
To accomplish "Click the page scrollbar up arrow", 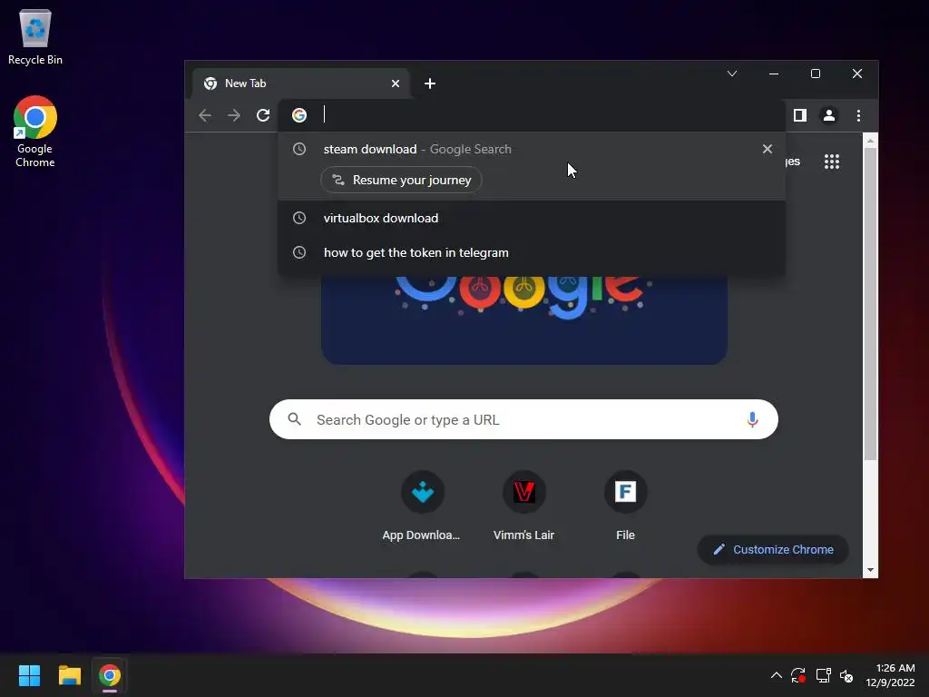I will click(870, 141).
